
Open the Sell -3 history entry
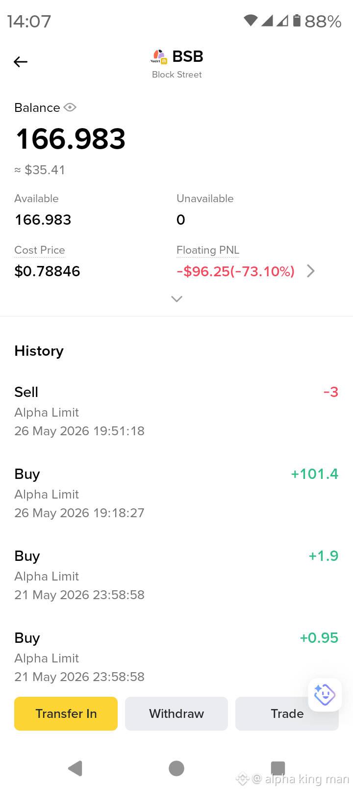(x=176, y=411)
